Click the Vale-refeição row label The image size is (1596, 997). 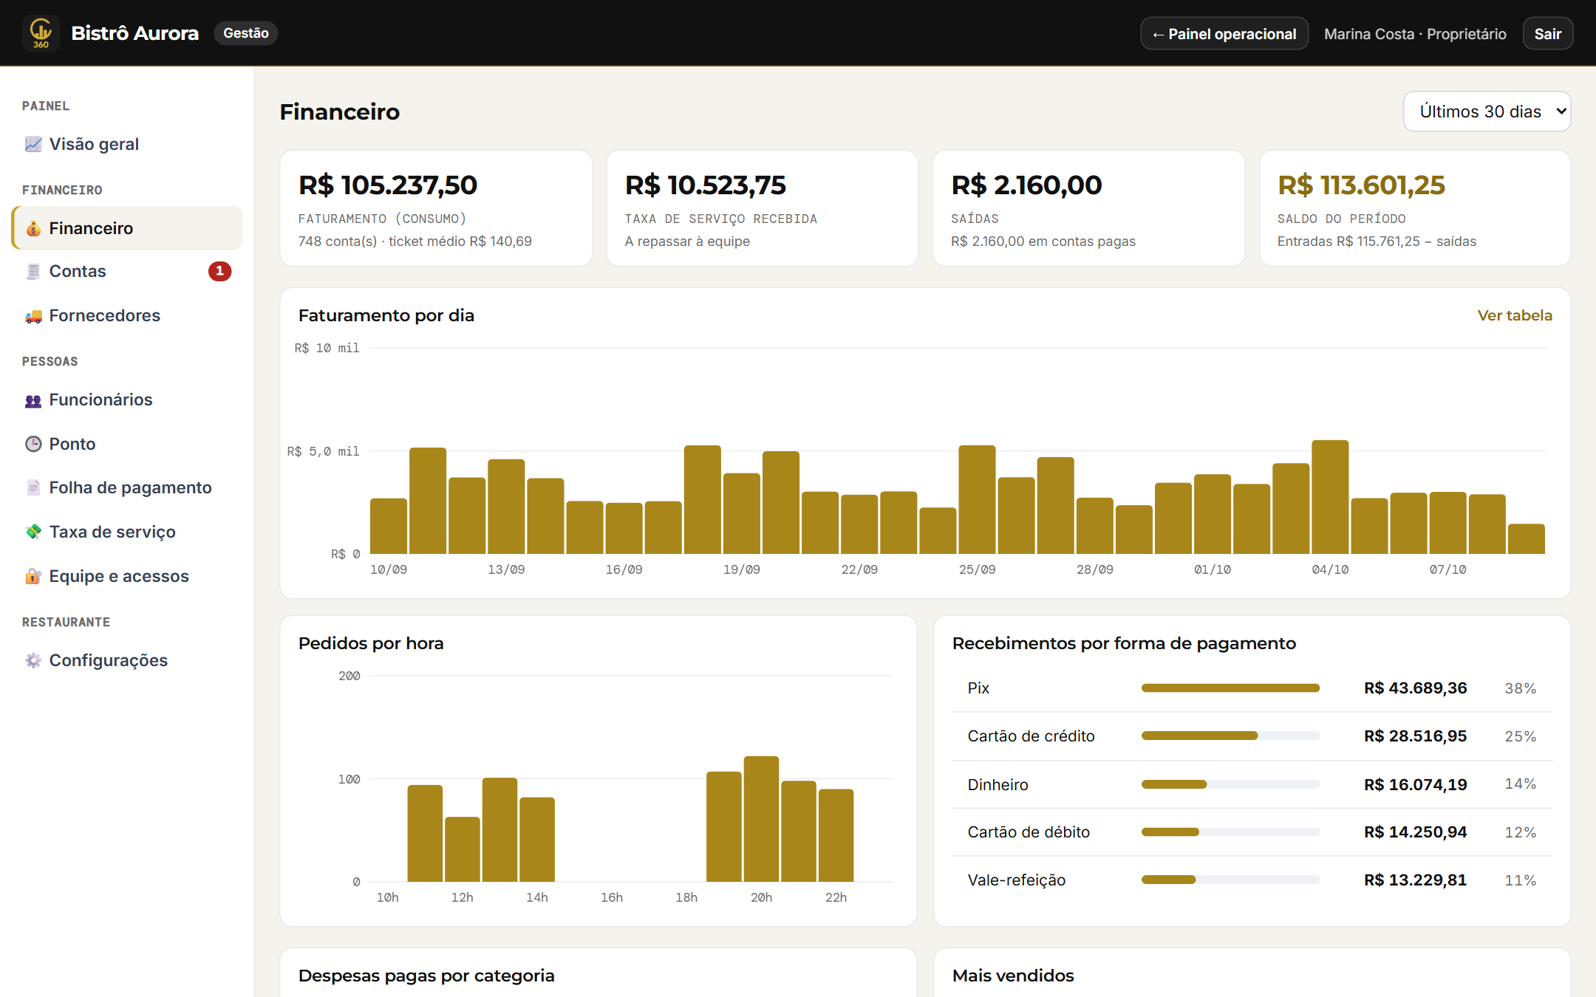(x=1016, y=880)
